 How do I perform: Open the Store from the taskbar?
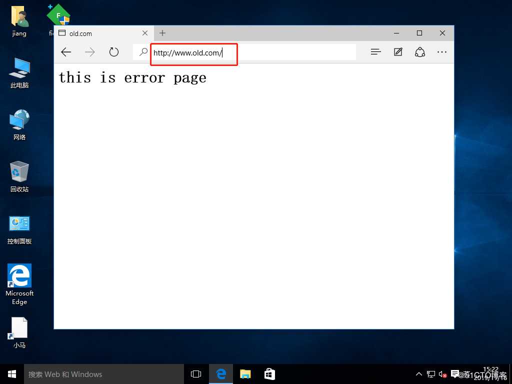click(269, 374)
